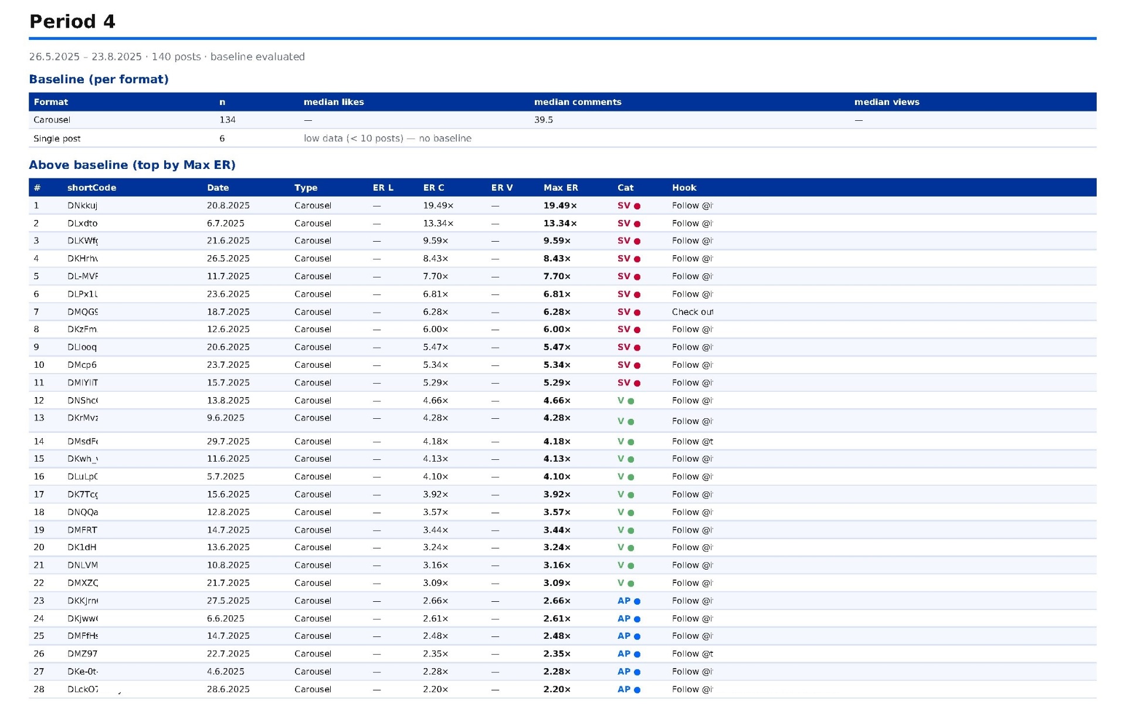Click the red SV dot in row 11

(x=637, y=383)
